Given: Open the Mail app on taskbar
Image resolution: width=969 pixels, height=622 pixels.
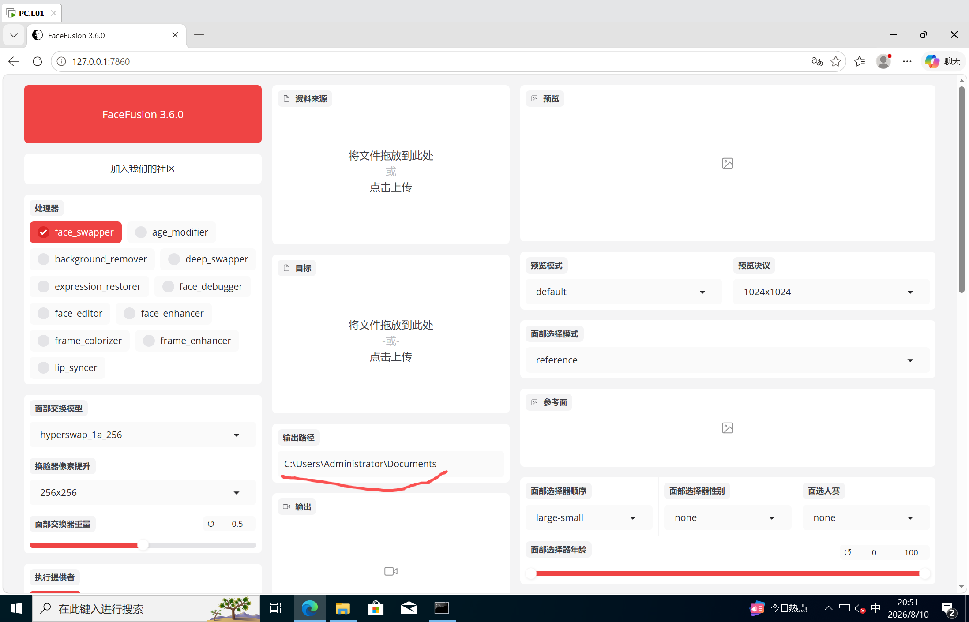Looking at the screenshot, I should 409,609.
